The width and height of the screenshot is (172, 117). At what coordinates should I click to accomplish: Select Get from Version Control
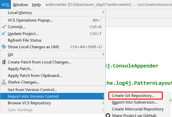[x=32, y=90]
